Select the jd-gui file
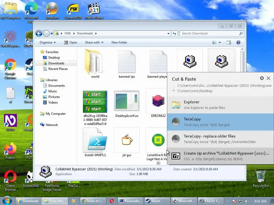Screen dimensions: 274x205 (127, 142)
